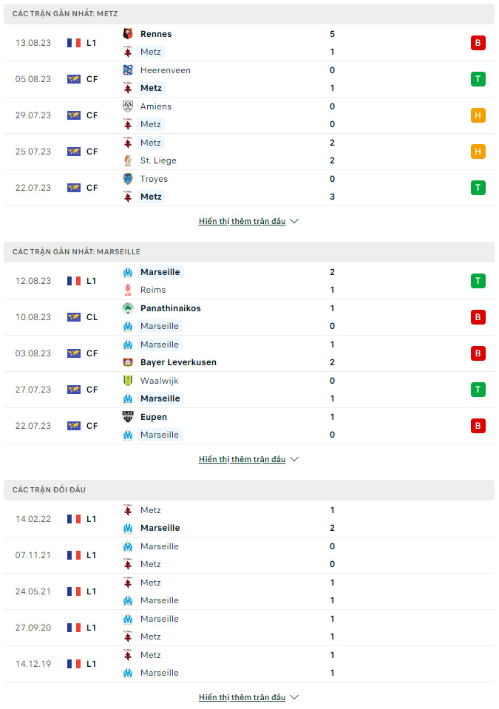
Task: Expand more head-to-head matches chevron
Action: (294, 697)
